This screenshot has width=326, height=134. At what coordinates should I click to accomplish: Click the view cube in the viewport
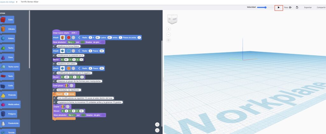click(x=172, y=20)
